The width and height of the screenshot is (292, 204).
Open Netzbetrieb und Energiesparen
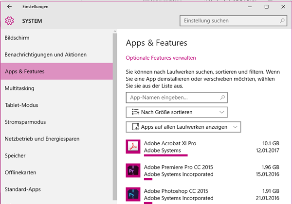(x=57, y=139)
